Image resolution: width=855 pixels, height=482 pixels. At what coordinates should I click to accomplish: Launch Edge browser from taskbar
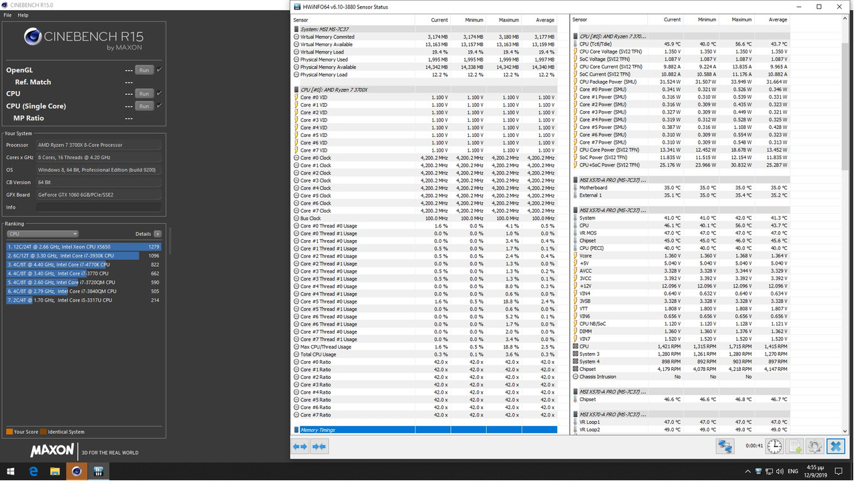[33, 472]
